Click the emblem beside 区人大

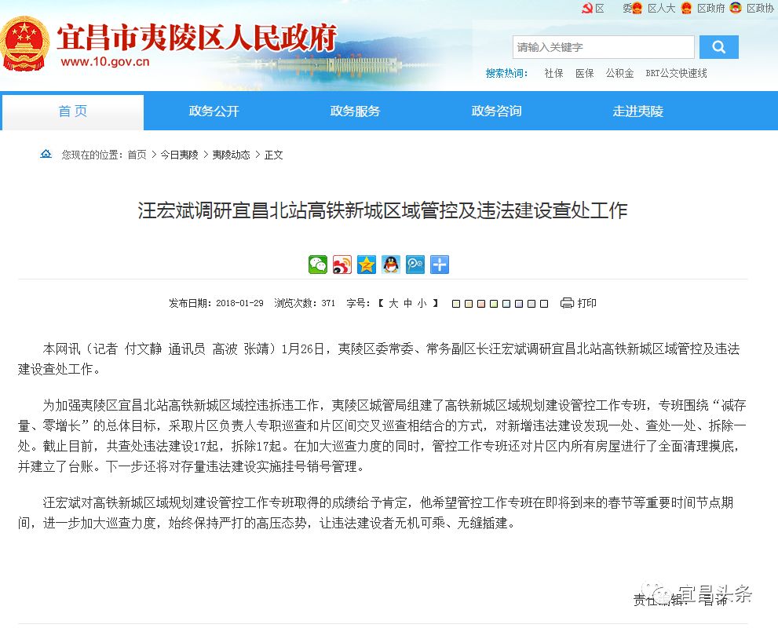point(637,8)
